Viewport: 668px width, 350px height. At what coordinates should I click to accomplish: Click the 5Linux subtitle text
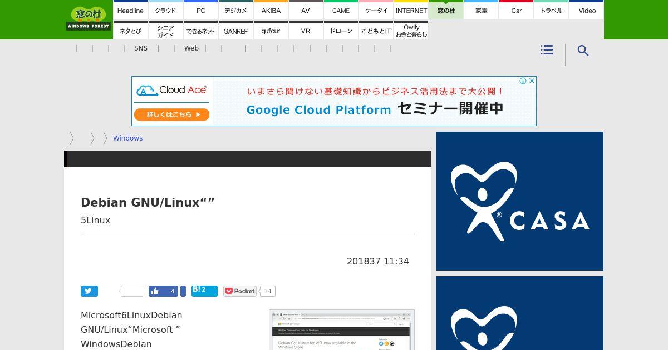(x=95, y=221)
